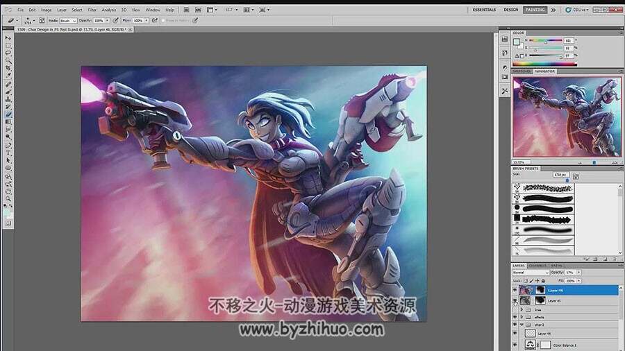Open the Window menu
The image size is (625, 351).
click(x=153, y=10)
